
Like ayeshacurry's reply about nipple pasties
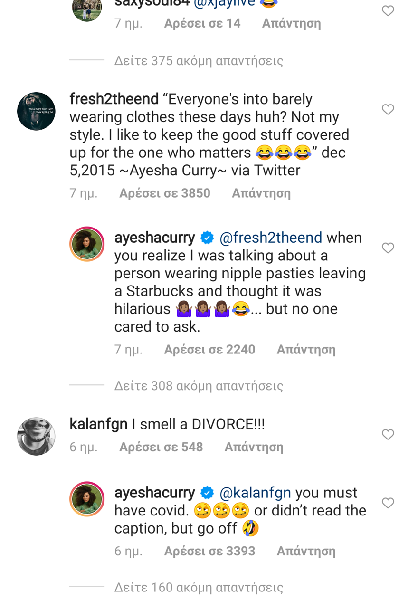388,248
